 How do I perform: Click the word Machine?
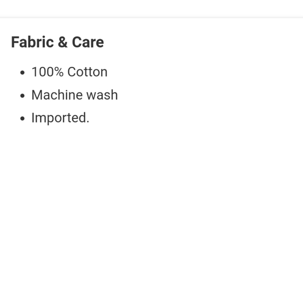(x=57, y=95)
